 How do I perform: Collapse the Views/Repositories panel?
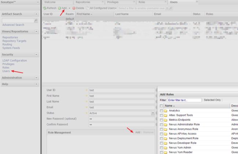(x=36, y=31)
